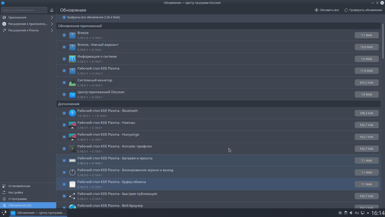385x217 pixels.
Task: Uncheck the Центр приложений Discover checkbox
Action: (x=64, y=94)
